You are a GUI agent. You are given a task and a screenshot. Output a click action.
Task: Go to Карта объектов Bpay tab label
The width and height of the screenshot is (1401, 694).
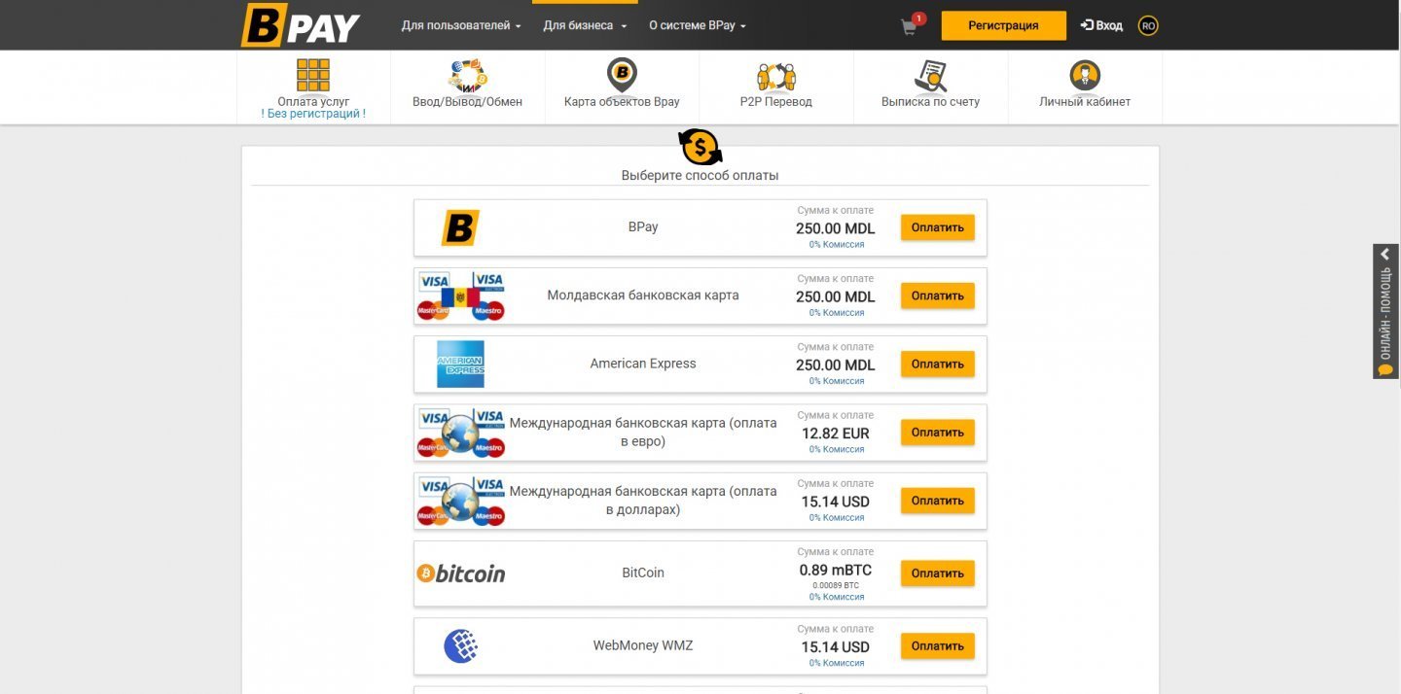[622, 101]
